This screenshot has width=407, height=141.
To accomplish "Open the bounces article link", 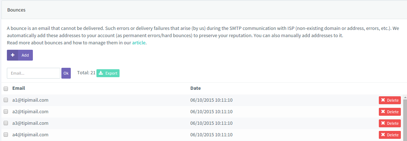I will tap(139, 43).
